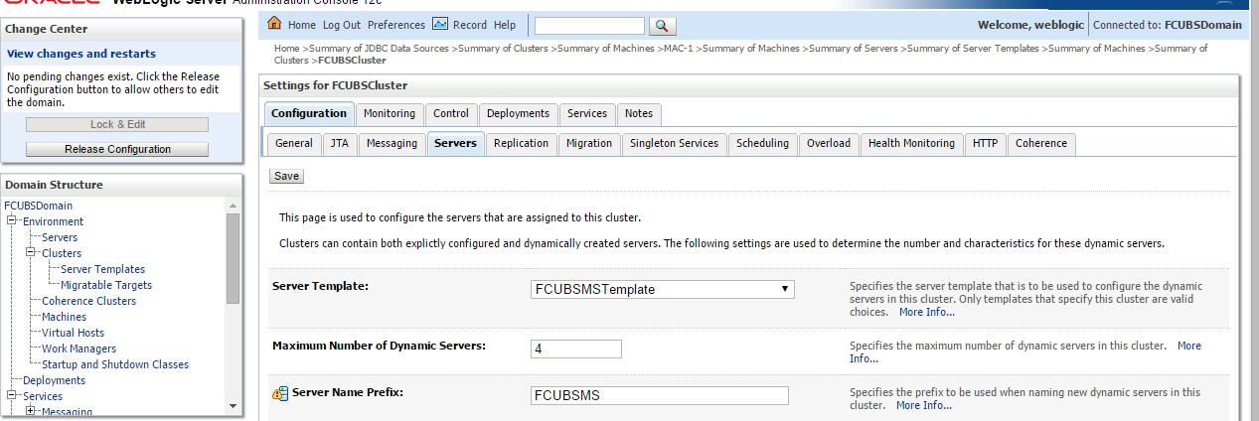The image size is (1259, 421).
Task: Open More Info for Server Template
Action: pos(926,312)
